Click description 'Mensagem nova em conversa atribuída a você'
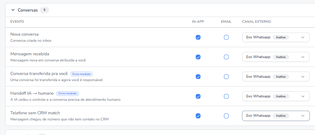Viewport: 315px width, 135px height. [x=48, y=60]
